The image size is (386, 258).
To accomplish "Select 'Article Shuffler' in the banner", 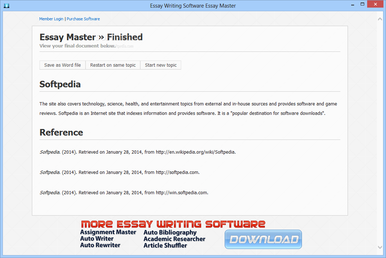I will click(x=165, y=245).
